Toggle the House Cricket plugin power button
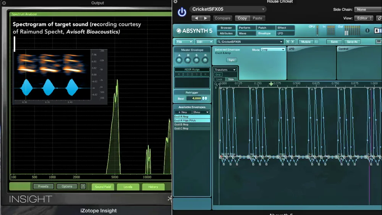 tap(182, 12)
